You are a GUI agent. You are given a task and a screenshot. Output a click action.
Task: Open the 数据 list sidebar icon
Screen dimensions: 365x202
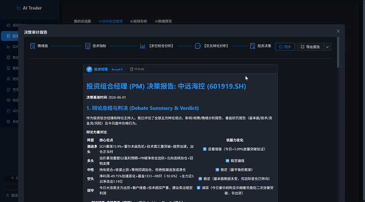8,58
